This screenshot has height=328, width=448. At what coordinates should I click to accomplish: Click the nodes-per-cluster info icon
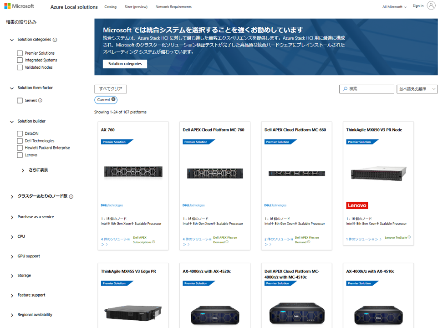click(71, 196)
